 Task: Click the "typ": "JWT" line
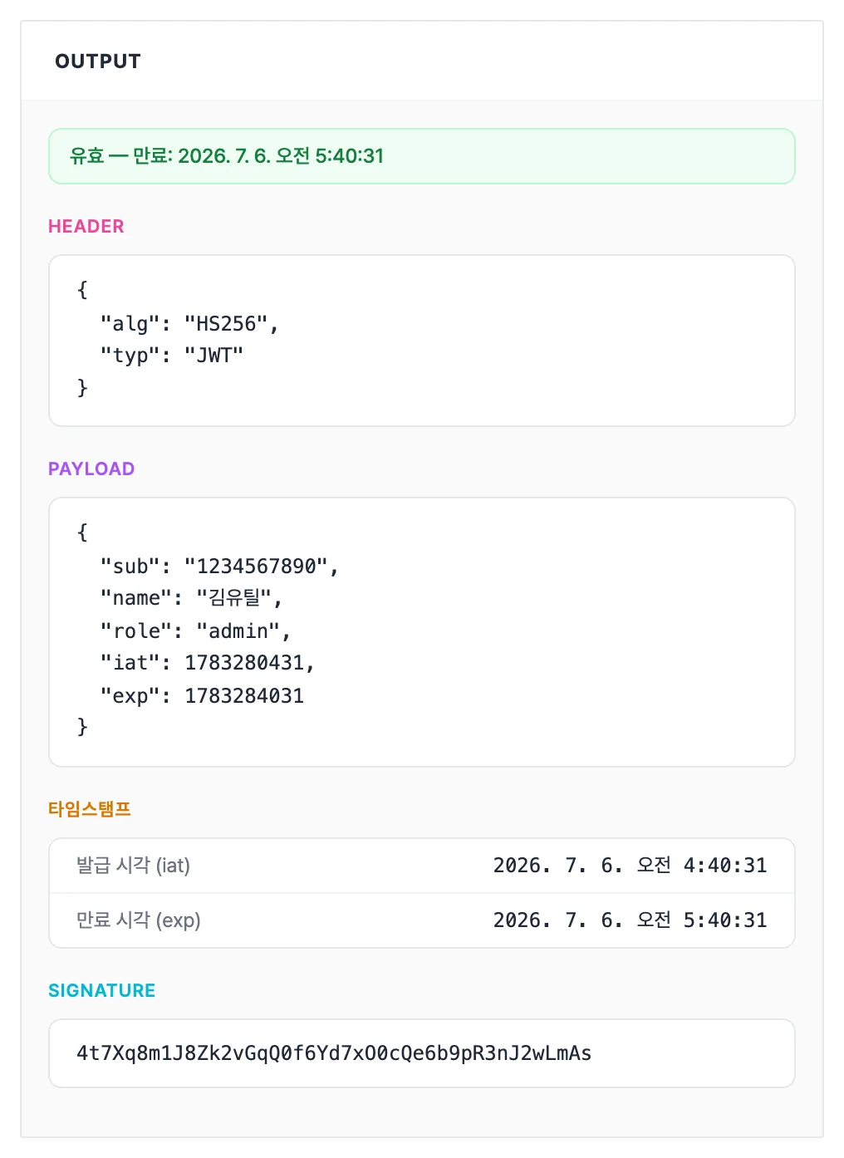coord(172,356)
